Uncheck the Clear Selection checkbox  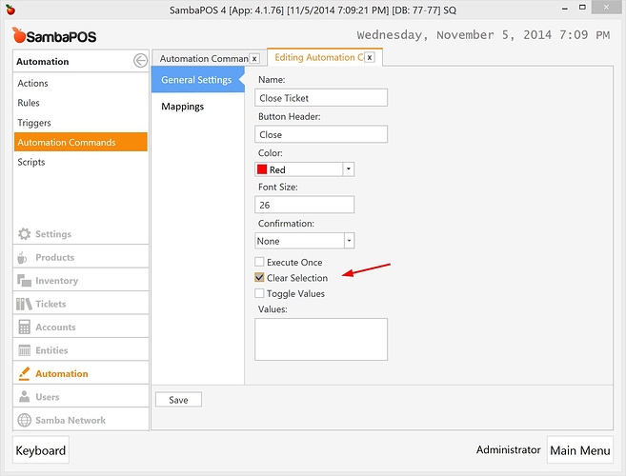[259, 277]
